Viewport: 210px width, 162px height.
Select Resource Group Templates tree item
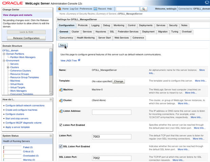pyautogui.click(x=24, y=77)
